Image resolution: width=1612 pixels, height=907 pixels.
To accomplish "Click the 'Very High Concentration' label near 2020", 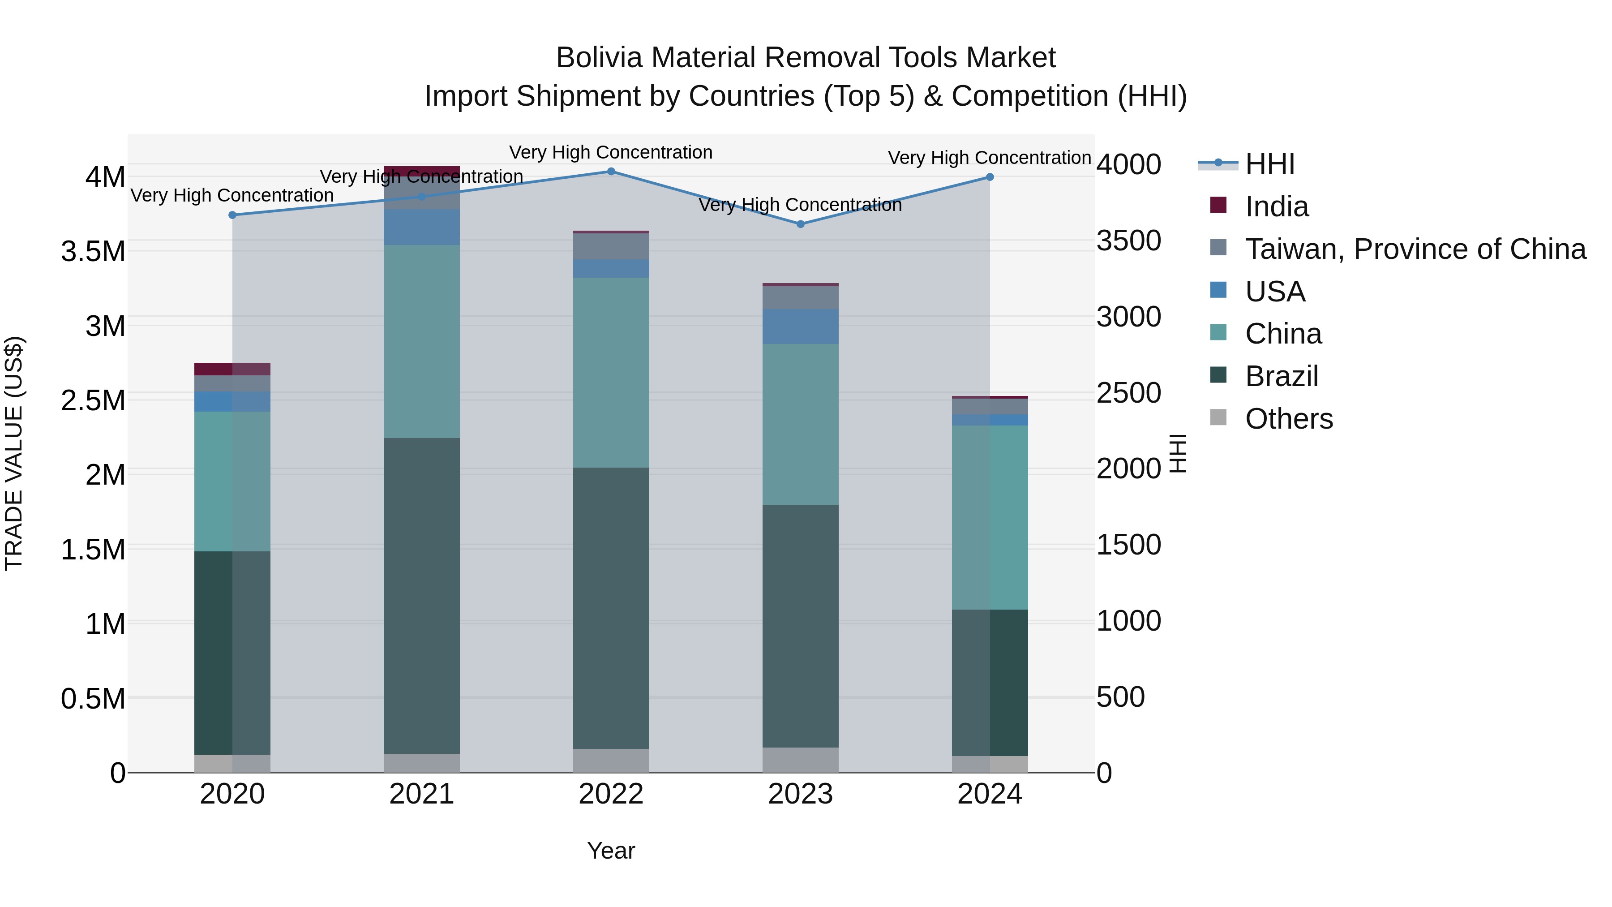I will point(232,195).
